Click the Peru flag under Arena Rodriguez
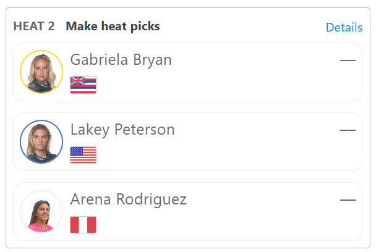The image size is (376, 252). tap(83, 225)
